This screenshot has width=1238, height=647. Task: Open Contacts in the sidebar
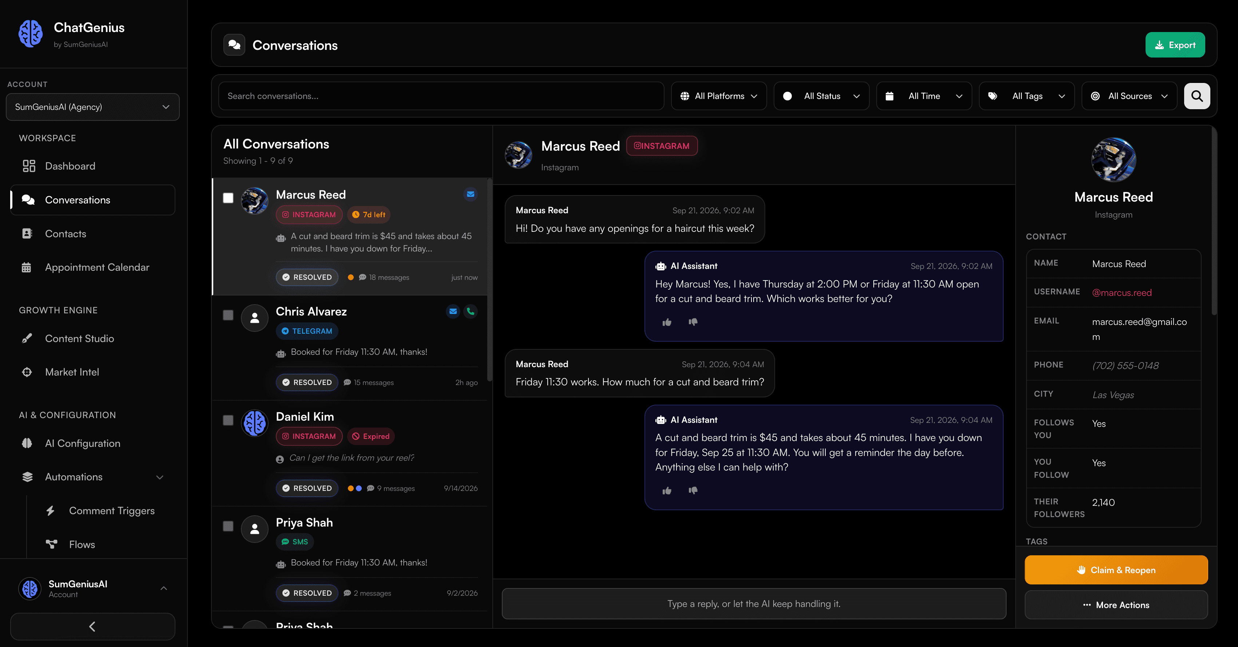pos(93,234)
